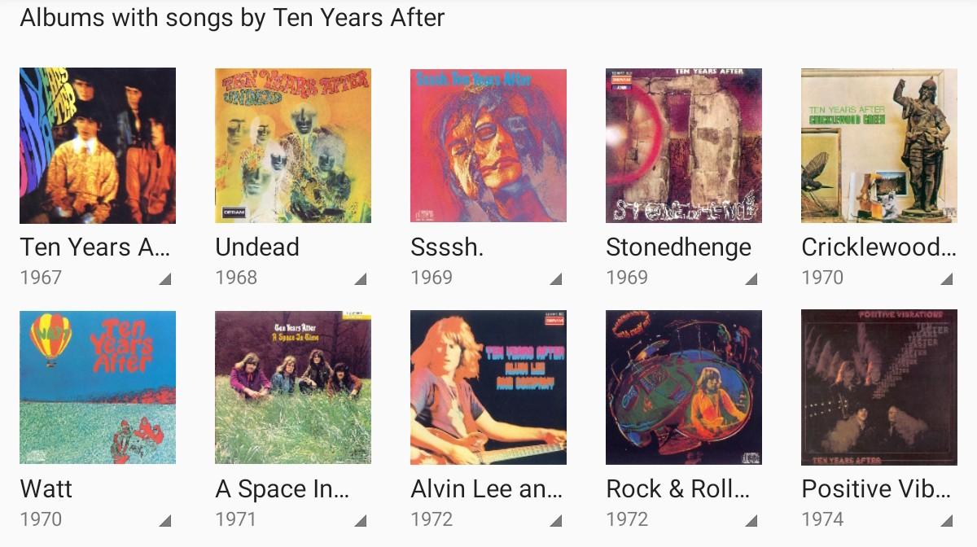Screen dimensions: 977x547
Task: Select the Watt album title
Action: coord(46,489)
